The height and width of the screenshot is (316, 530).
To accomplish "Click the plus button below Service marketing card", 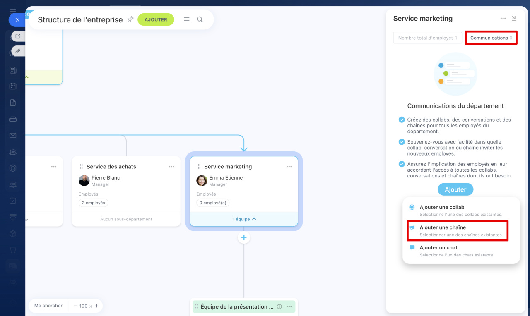I will 244,237.
